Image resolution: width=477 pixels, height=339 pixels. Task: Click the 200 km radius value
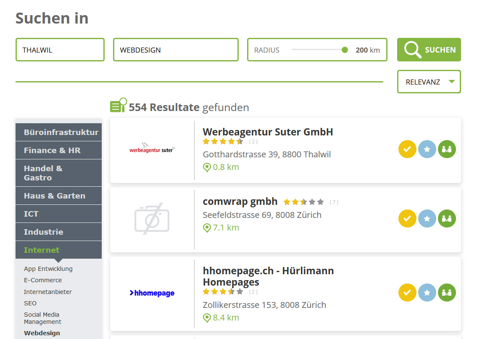[368, 50]
